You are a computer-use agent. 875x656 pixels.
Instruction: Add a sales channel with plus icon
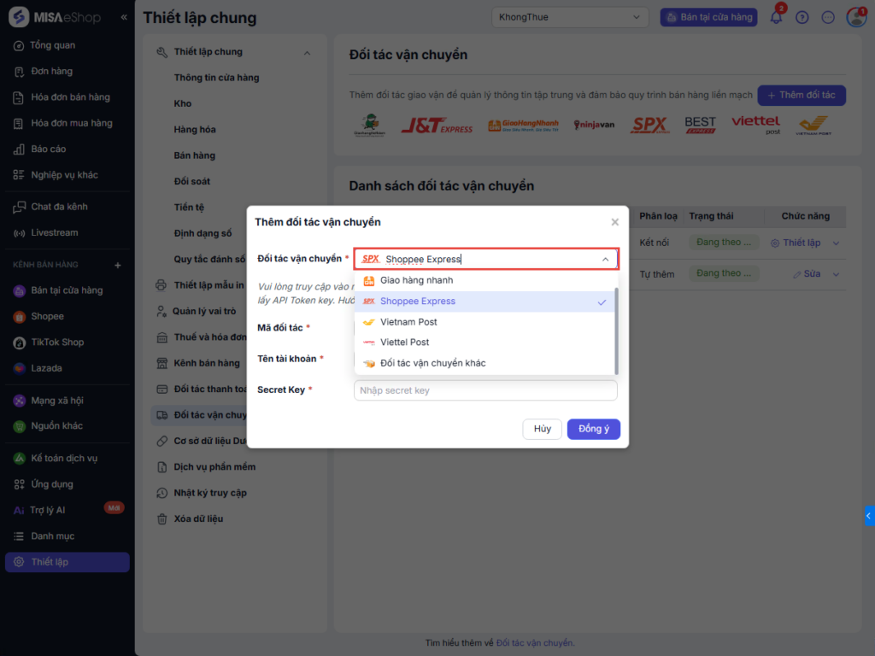[x=118, y=265]
